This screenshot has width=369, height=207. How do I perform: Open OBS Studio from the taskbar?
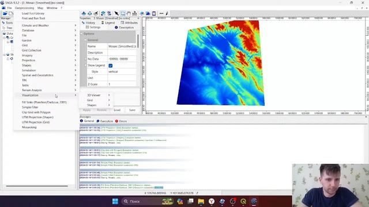pyautogui.click(x=233, y=201)
